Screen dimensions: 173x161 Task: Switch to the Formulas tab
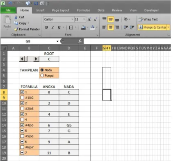point(83,10)
